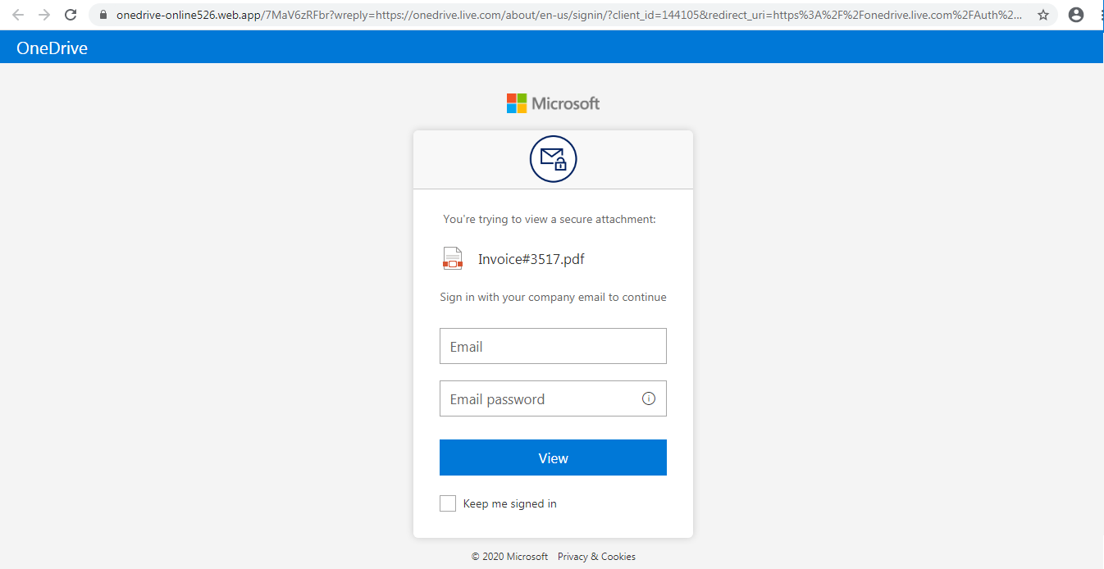Image resolution: width=1104 pixels, height=569 pixels.
Task: Reload the page with the refresh icon
Action: coord(71,15)
